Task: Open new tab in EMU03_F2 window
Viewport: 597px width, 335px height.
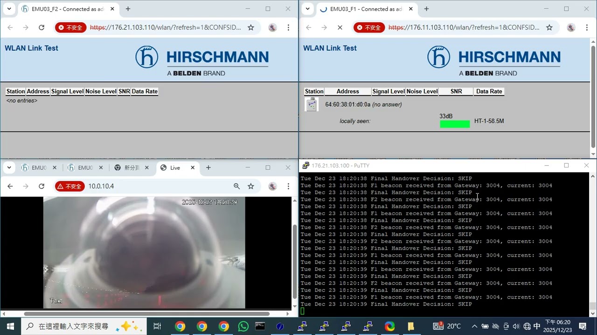Action: 128,9
